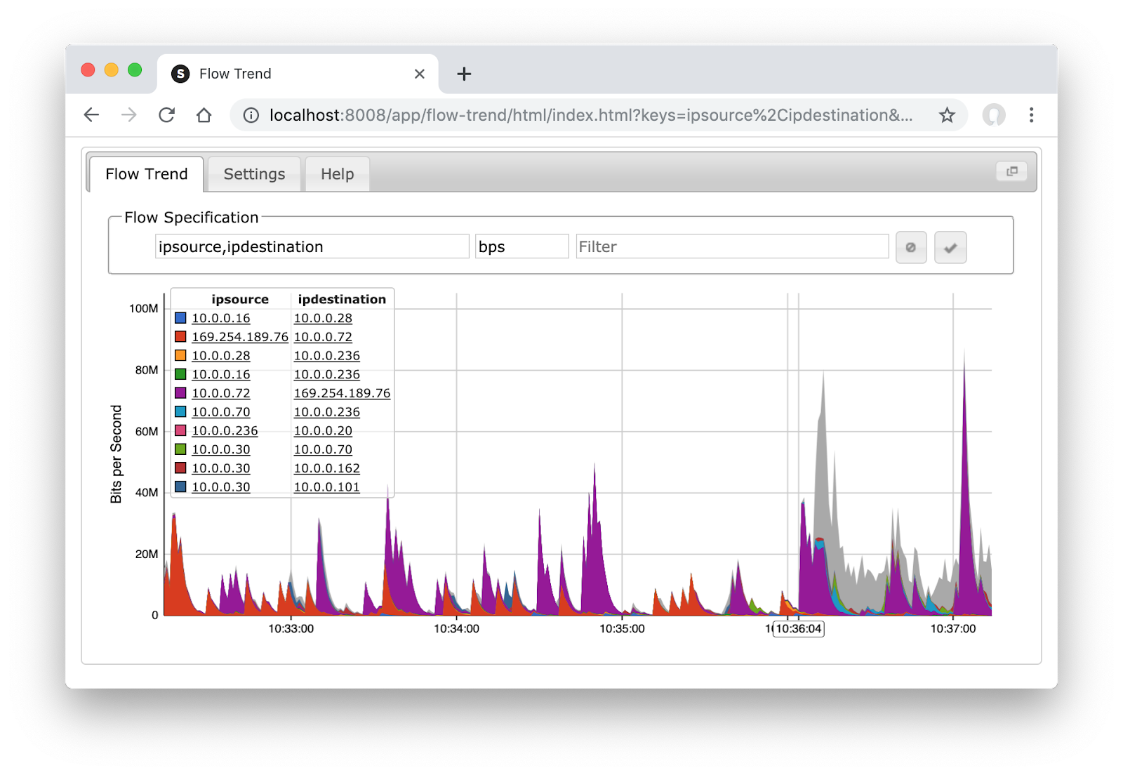Select the Flow Trend tab
The image size is (1123, 775).
tap(146, 174)
